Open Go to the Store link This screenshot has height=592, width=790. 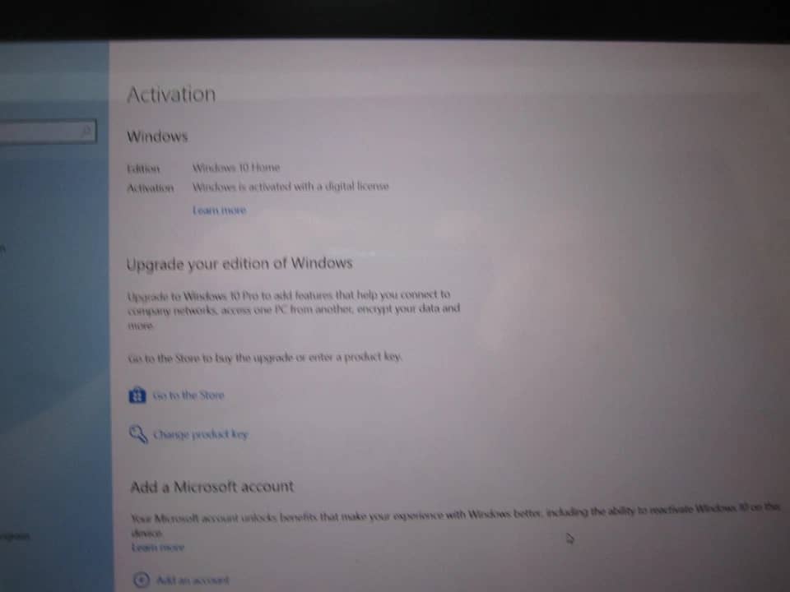click(188, 395)
